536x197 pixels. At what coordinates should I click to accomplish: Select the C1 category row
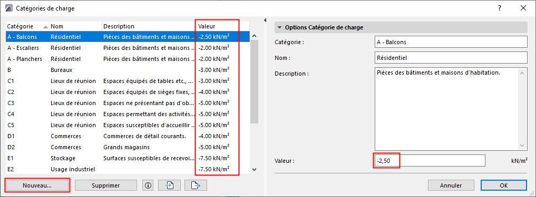(x=128, y=81)
